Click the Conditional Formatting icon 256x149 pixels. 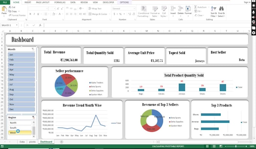tap(143, 9)
